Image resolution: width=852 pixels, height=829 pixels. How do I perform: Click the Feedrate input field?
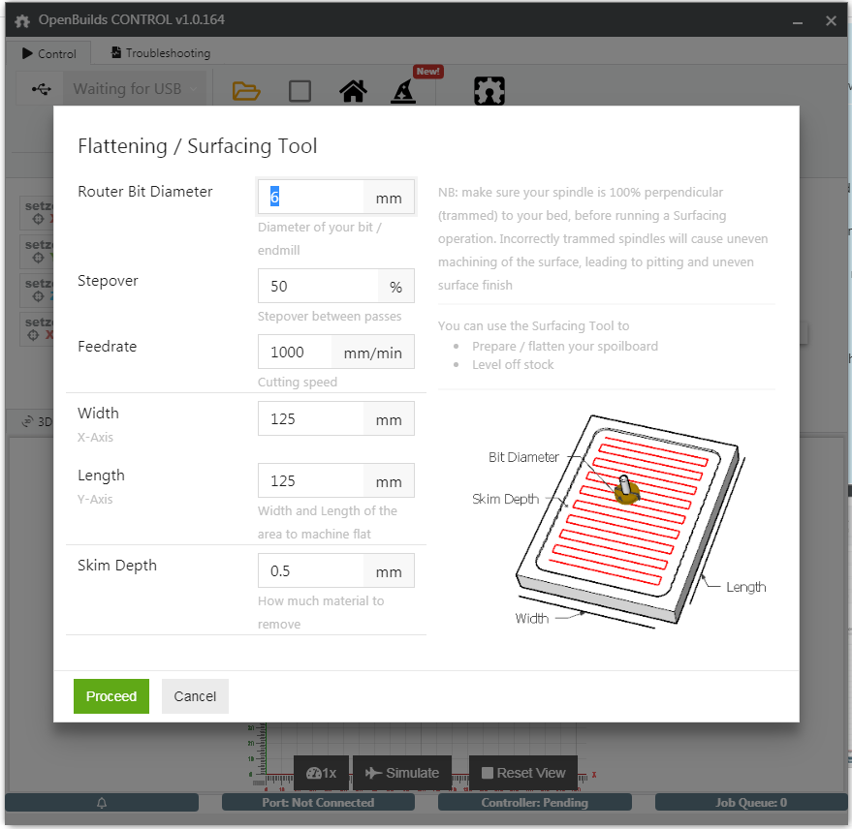click(x=295, y=353)
